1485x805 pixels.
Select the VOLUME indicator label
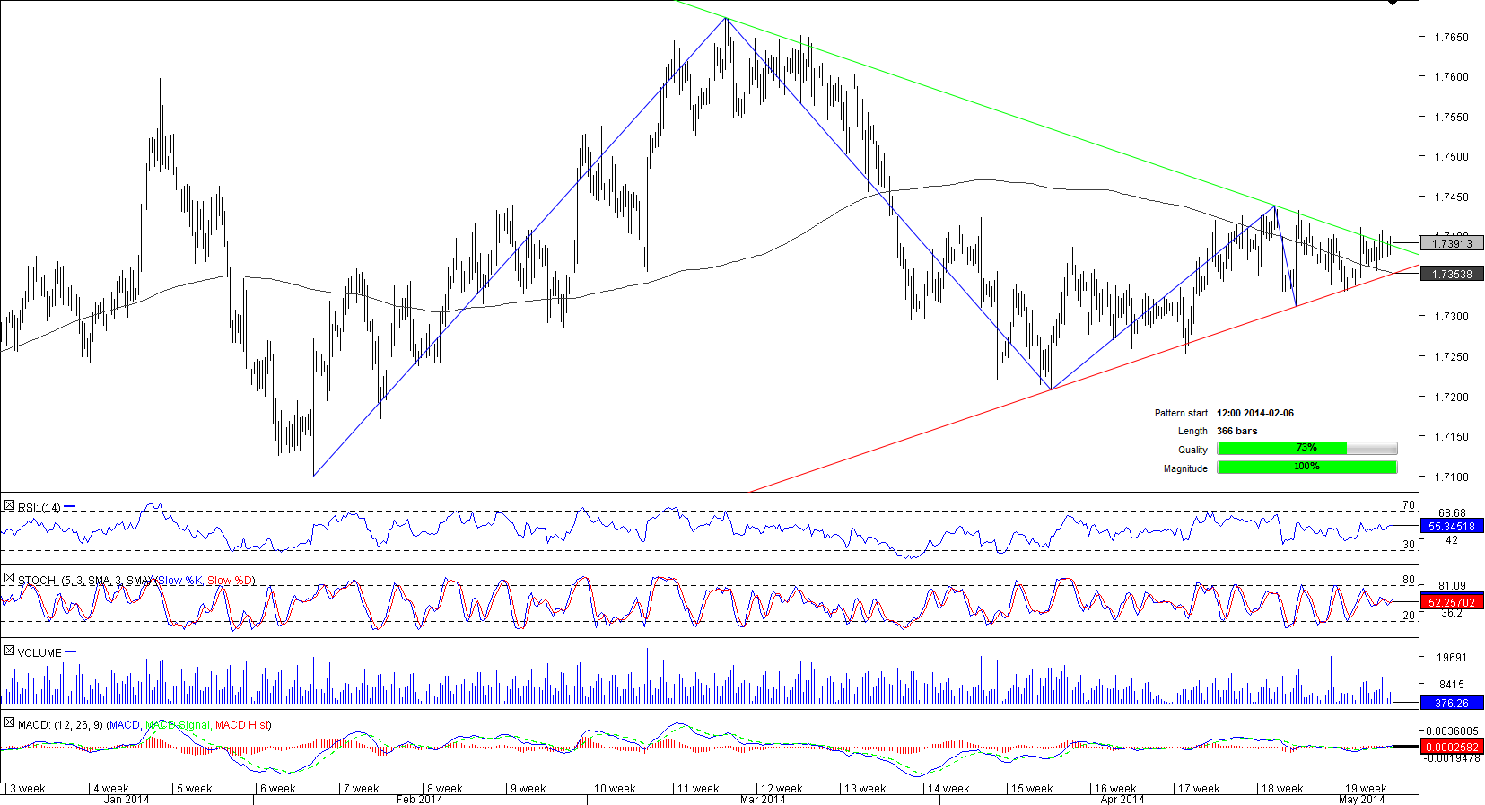pos(39,653)
